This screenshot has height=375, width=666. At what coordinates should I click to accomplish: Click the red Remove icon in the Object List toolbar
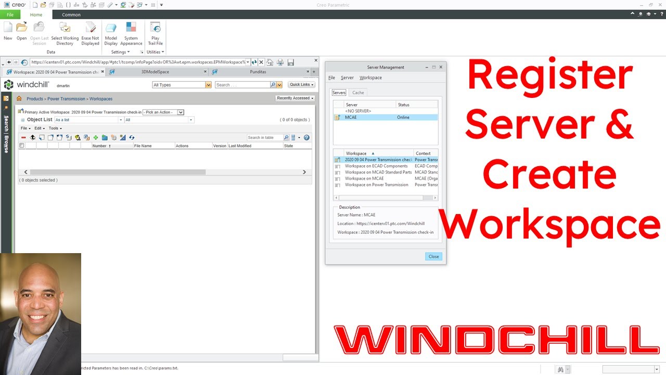(x=23, y=137)
